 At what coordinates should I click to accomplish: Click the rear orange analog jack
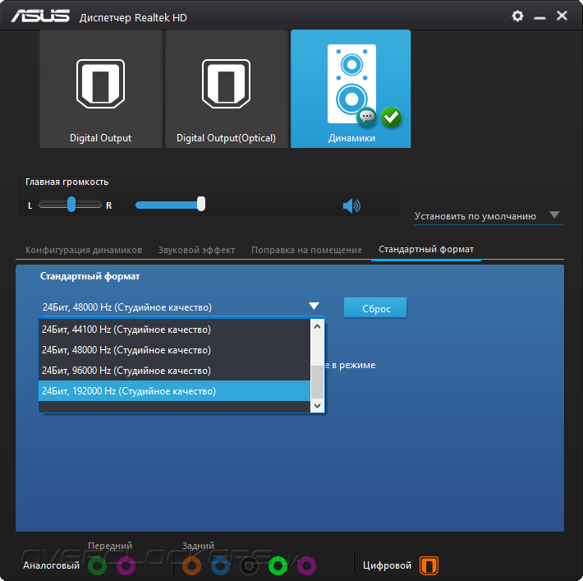click(x=191, y=565)
